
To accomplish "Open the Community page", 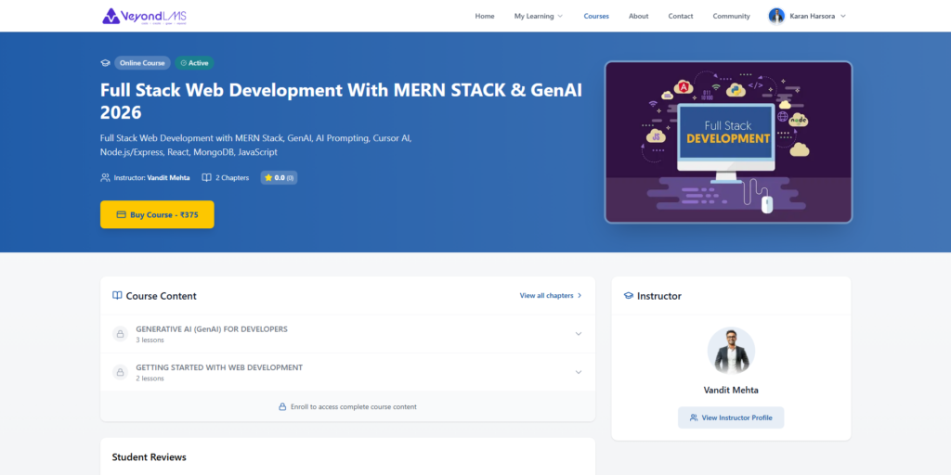I will [731, 16].
